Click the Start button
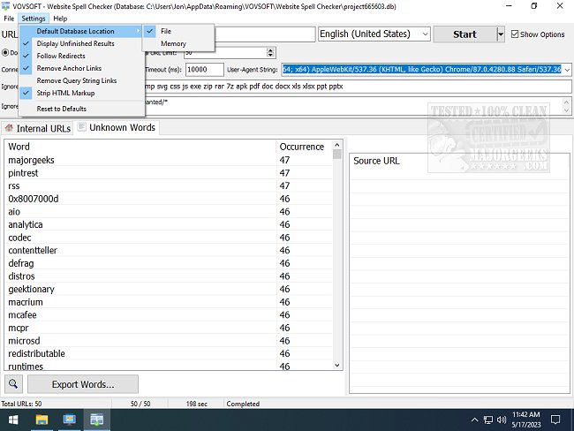Image resolution: width=574 pixels, height=431 pixels. point(464,34)
